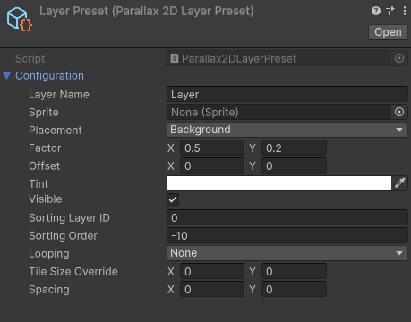Viewport: 411px width, 322px height.
Task: Click the Spacing property label
Action: coord(49,290)
